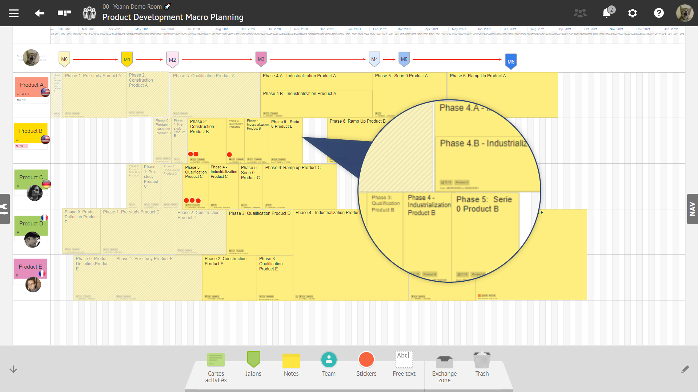Go back using the arrow icon
Viewport: 698px width, 392px height.
click(39, 13)
